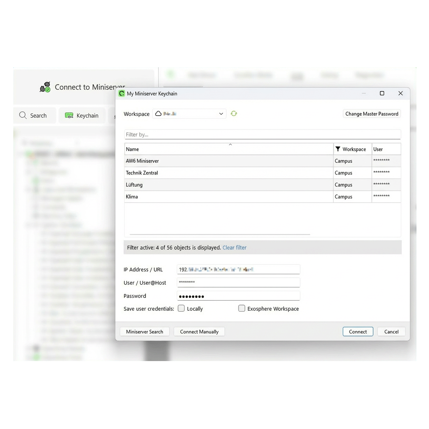
Task: Maximize the My Miniserver Keychain window
Action: tap(382, 93)
